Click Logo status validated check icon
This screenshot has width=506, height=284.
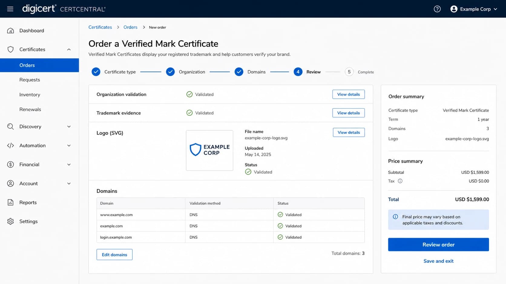(248, 172)
